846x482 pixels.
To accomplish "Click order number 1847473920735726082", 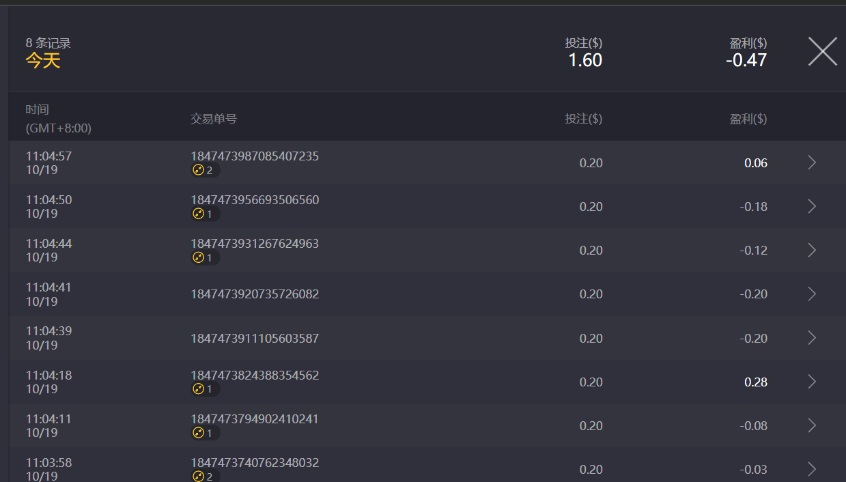I will (253, 294).
